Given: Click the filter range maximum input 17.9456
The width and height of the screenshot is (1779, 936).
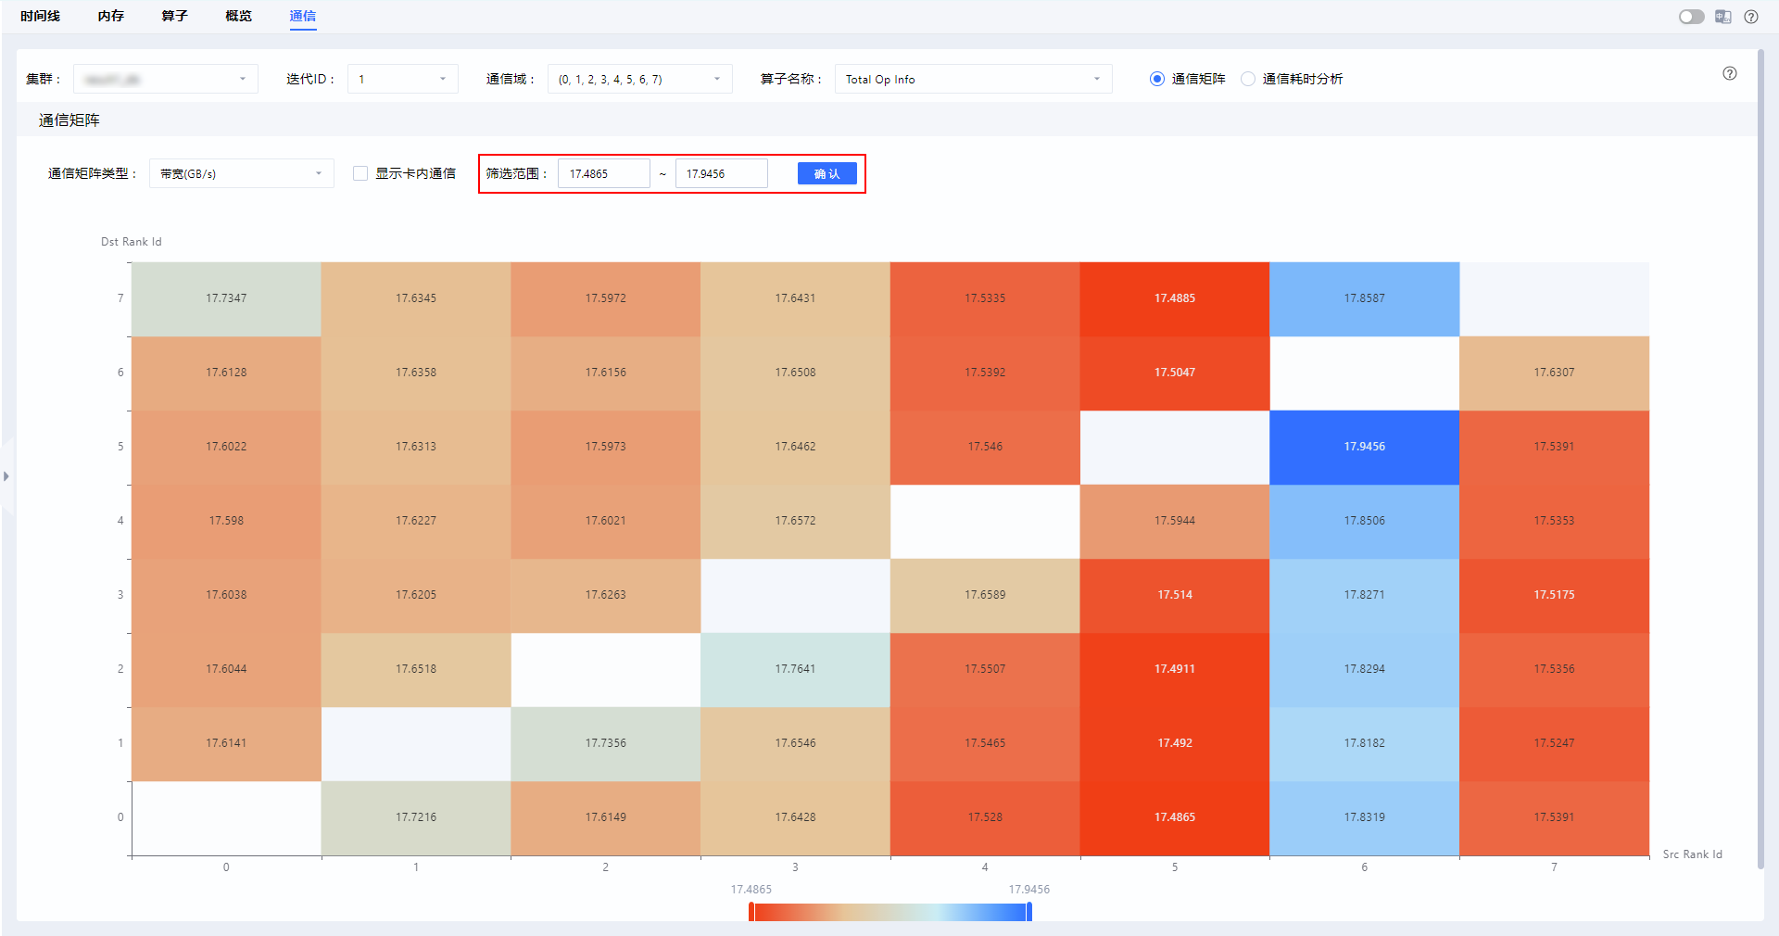Looking at the screenshot, I should (x=721, y=173).
